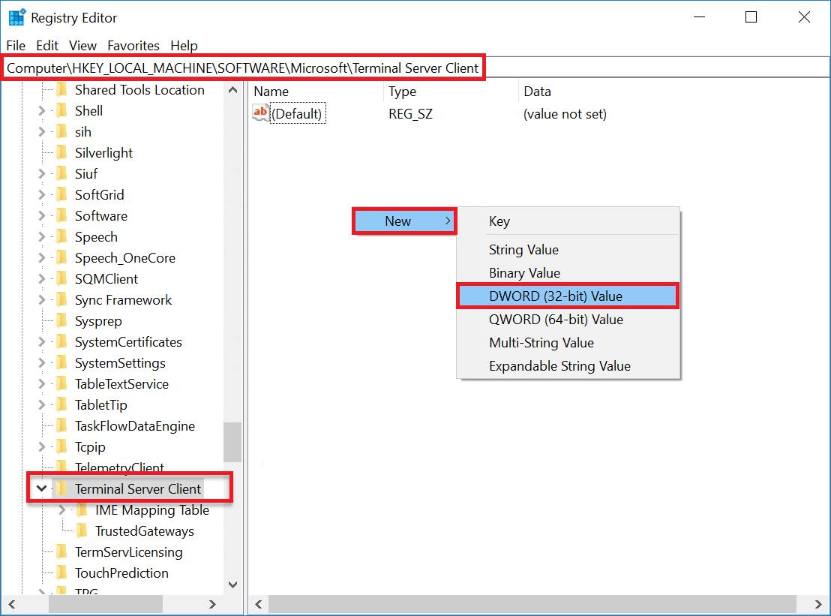Open the Favorites menu
Viewport: 831px width, 616px height.
pyautogui.click(x=133, y=45)
